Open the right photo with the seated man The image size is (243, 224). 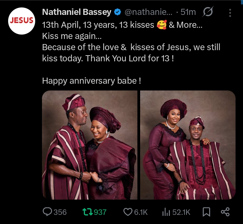click(x=188, y=145)
